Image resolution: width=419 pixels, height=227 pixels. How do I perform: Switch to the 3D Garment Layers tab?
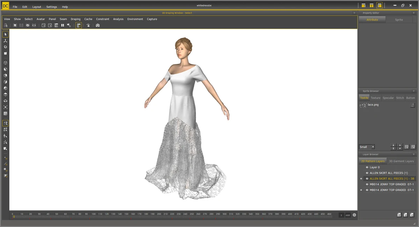402,161
